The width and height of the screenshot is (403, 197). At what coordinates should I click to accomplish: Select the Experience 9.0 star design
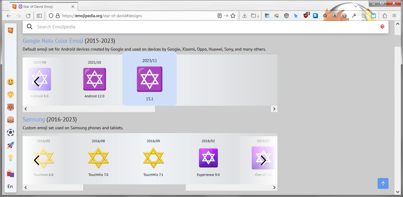[x=208, y=158]
